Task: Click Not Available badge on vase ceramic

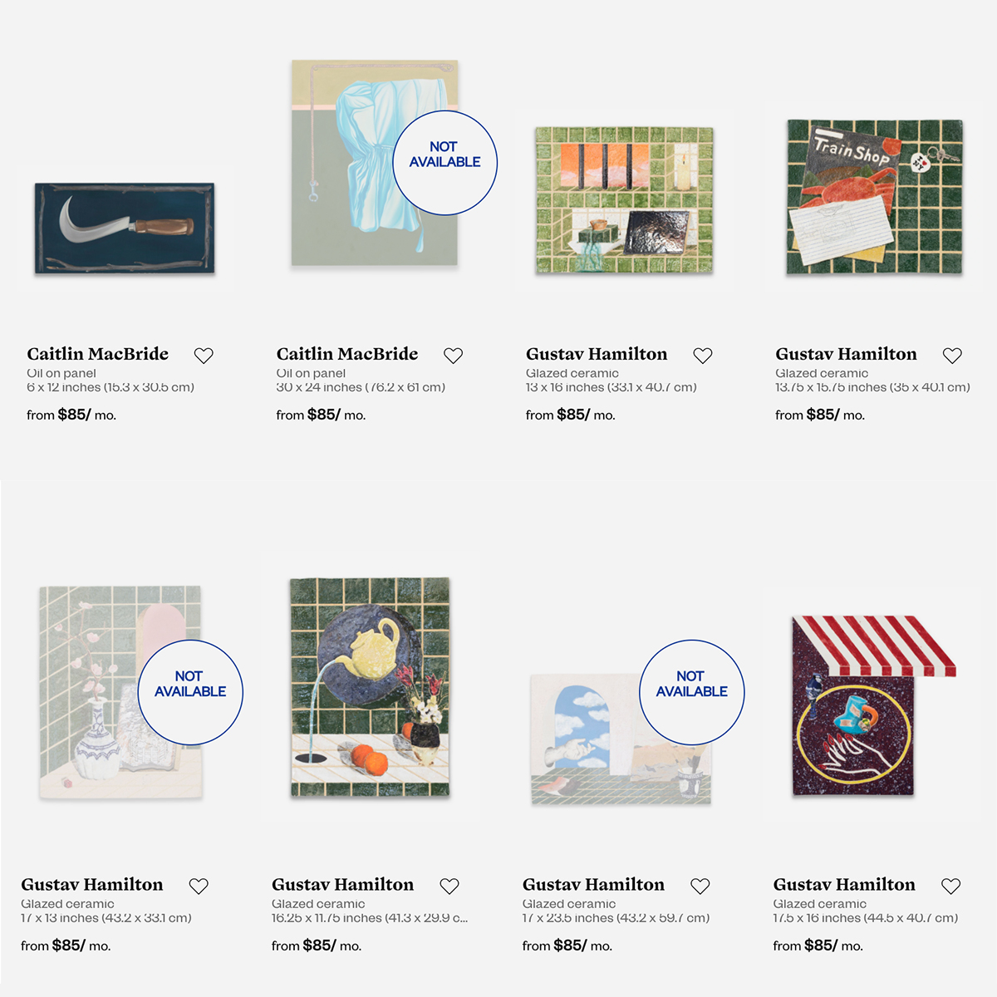Action: [x=190, y=692]
